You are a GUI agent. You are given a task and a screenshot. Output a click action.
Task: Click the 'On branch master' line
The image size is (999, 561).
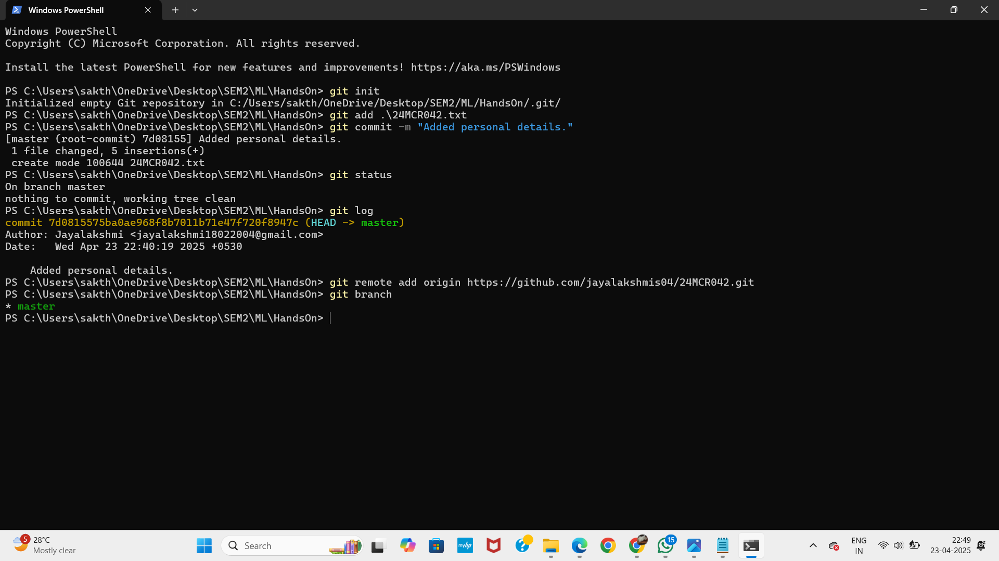tap(55, 186)
